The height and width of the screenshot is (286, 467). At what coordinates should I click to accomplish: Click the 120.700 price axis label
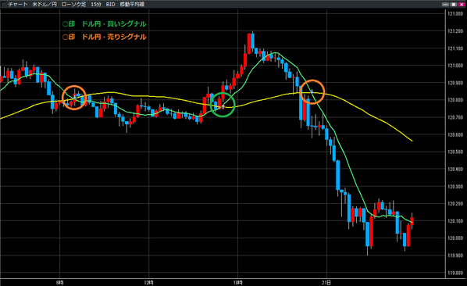tap(455, 117)
